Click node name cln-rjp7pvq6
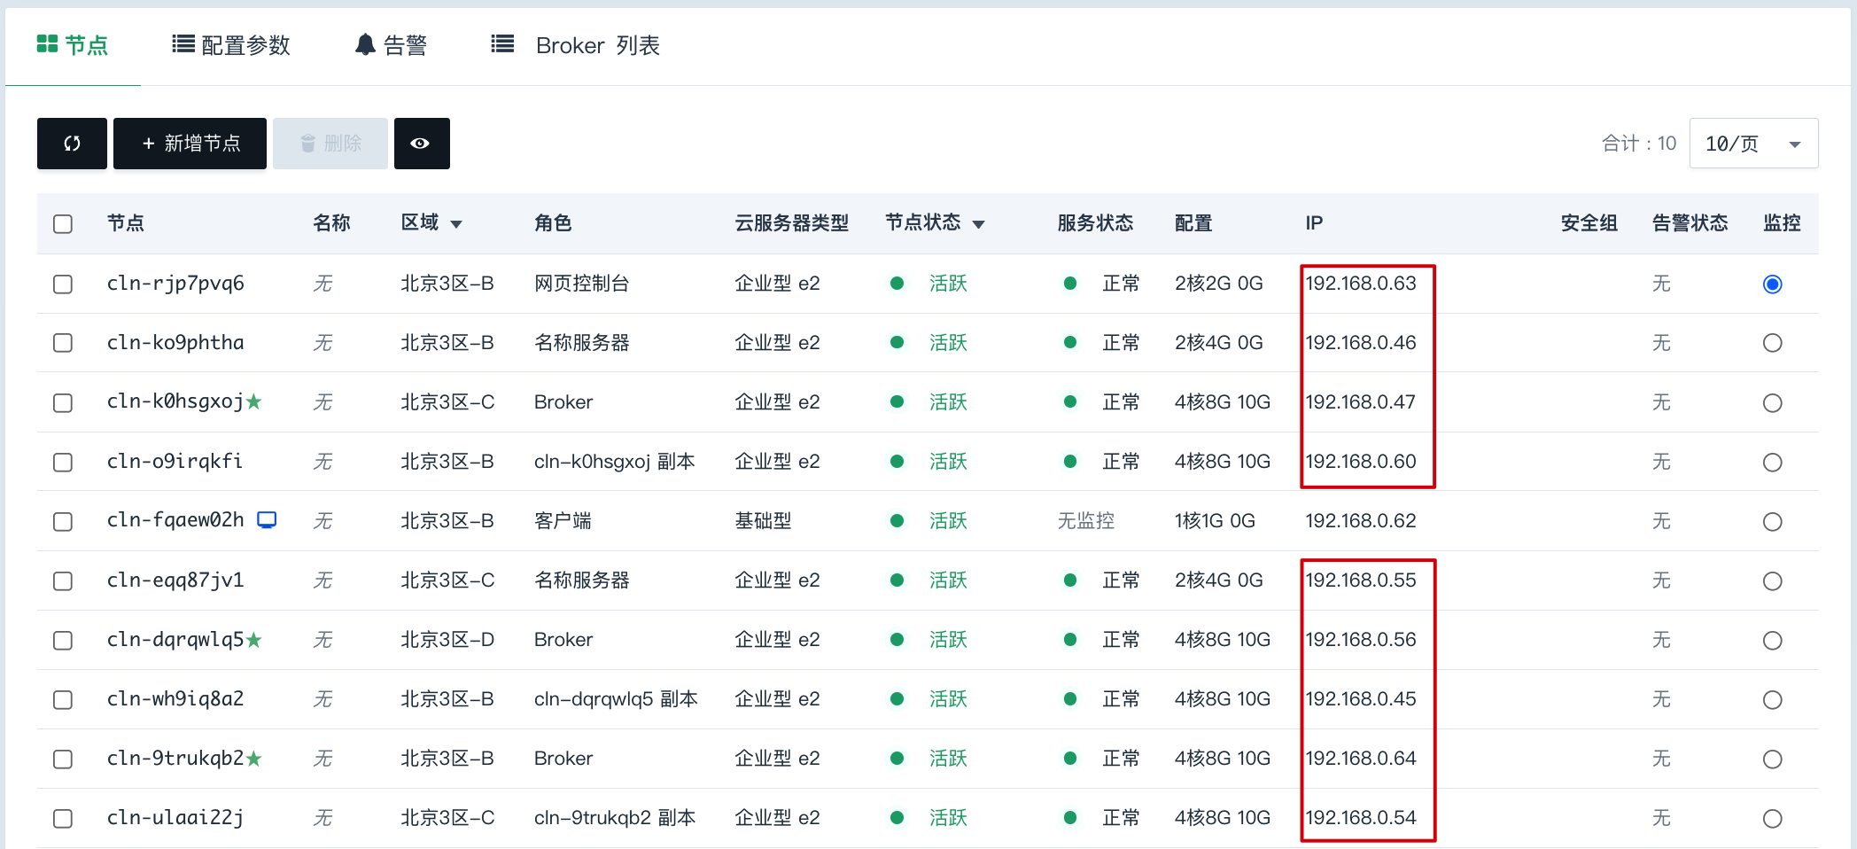The width and height of the screenshot is (1857, 849). click(x=175, y=284)
